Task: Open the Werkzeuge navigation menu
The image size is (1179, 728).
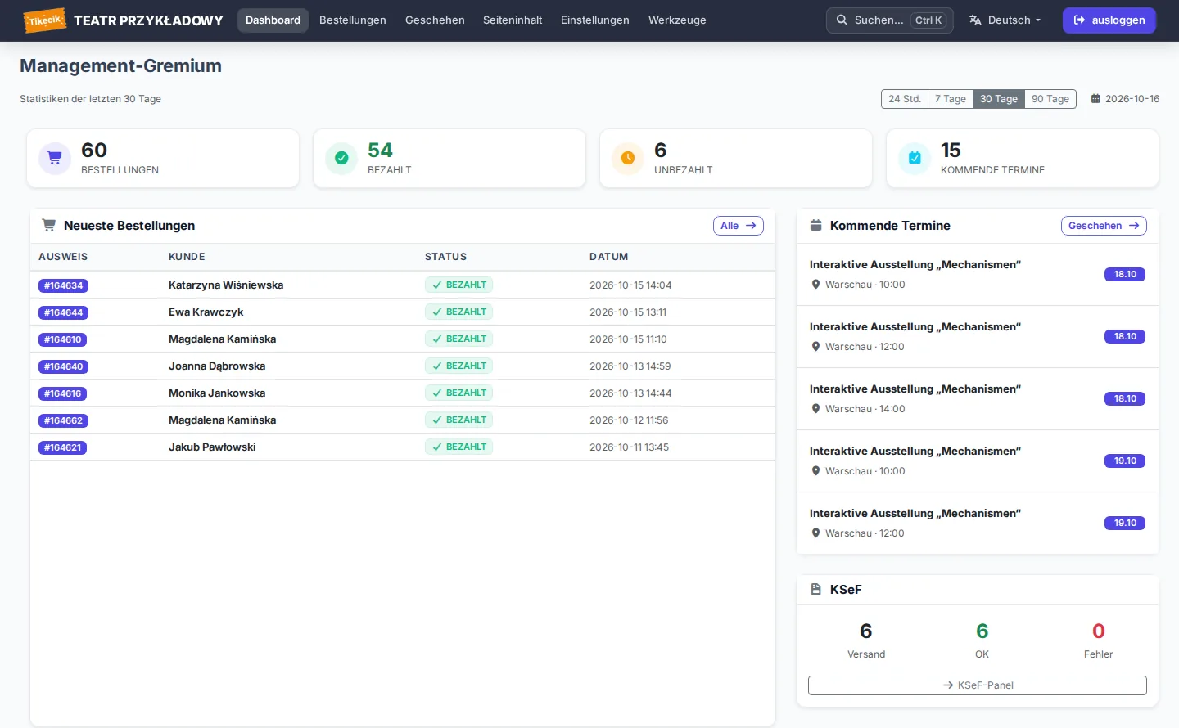Action: click(677, 20)
